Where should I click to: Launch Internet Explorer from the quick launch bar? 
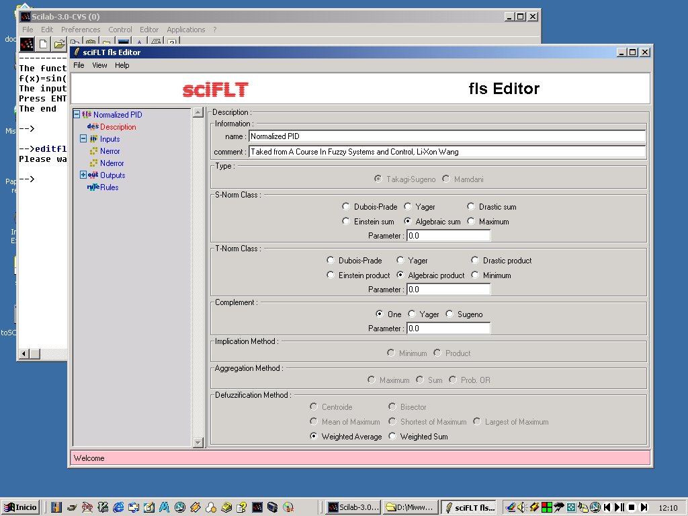(x=118, y=507)
